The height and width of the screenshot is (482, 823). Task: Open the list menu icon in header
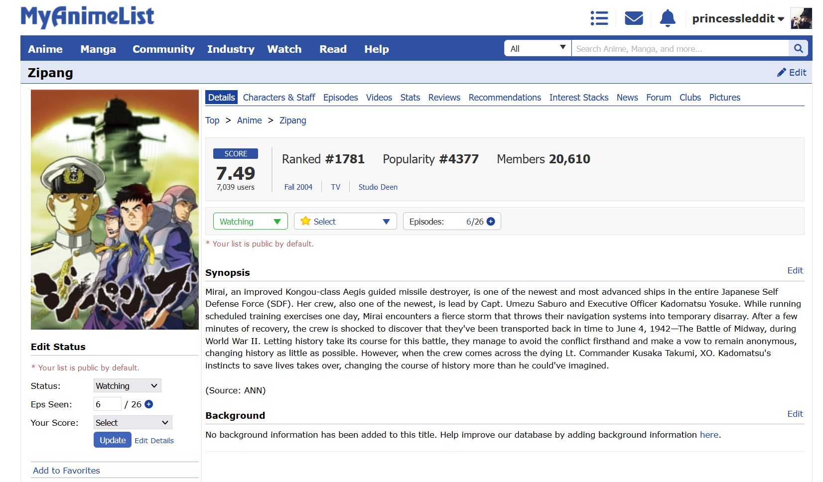599,18
